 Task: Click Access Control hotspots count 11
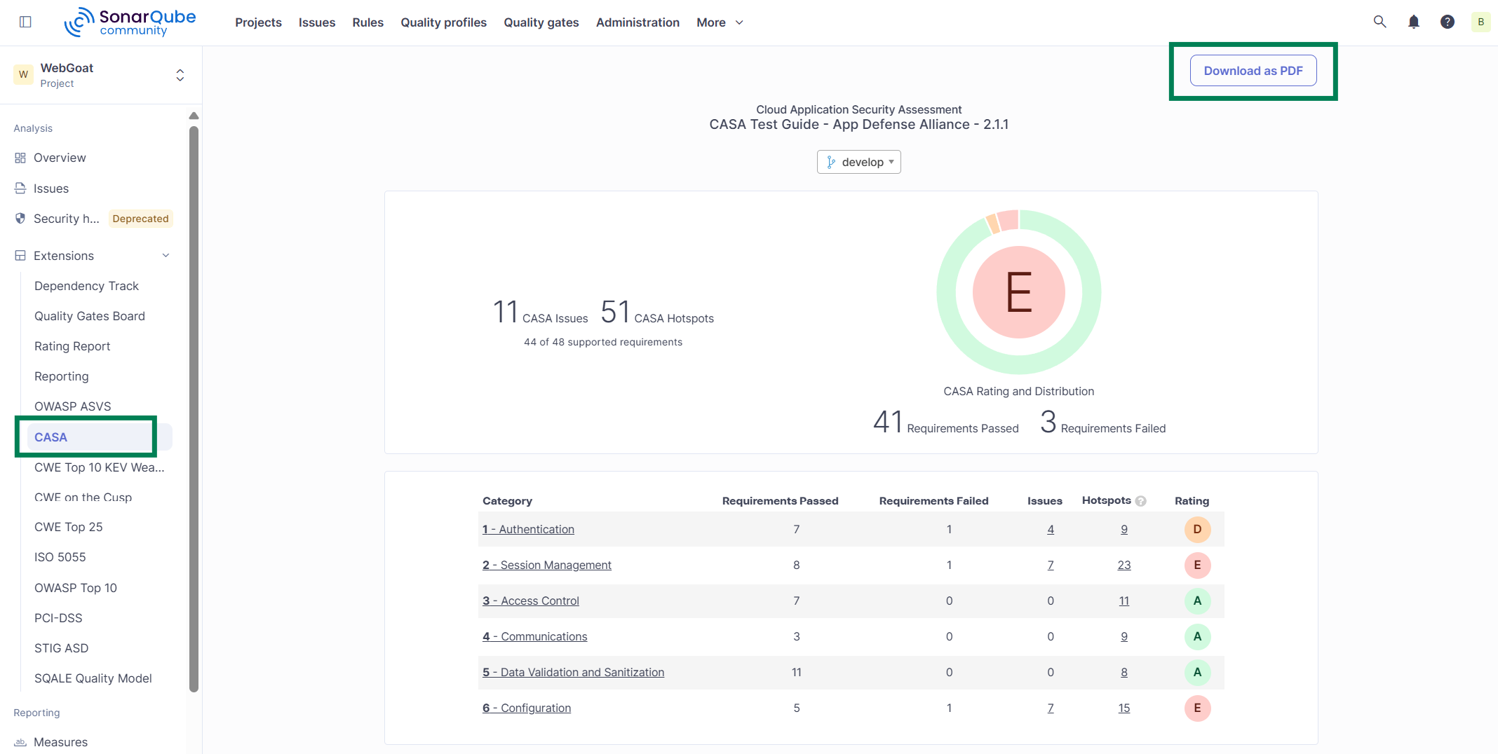1124,601
